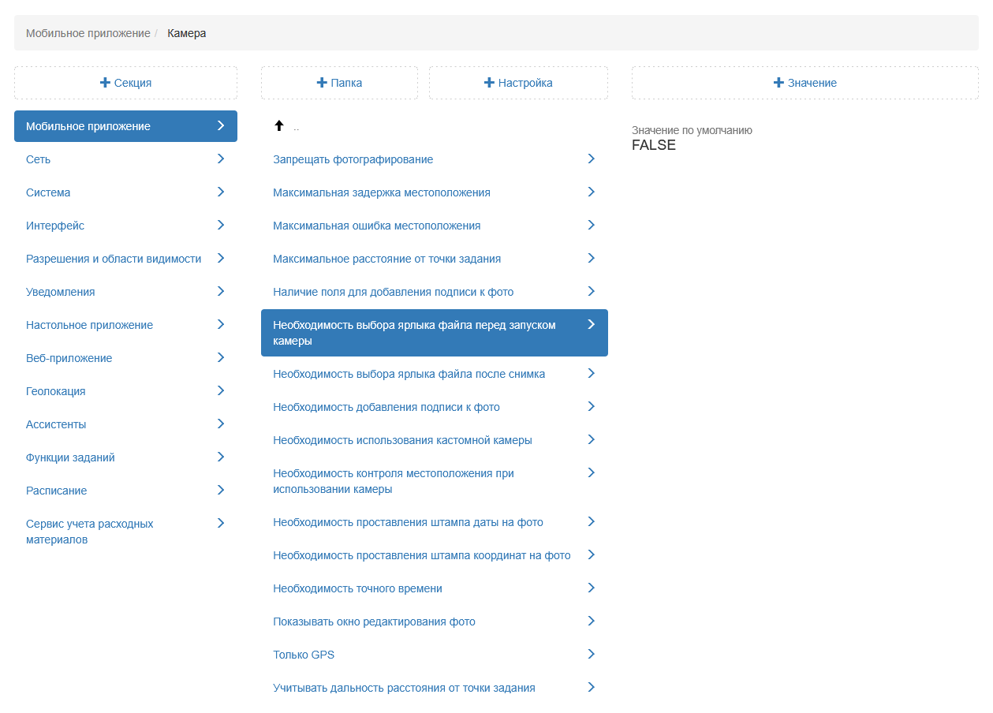Viewport: 993px width, 713px height.
Task: Click the up arrow to go back
Action: [x=278, y=126]
